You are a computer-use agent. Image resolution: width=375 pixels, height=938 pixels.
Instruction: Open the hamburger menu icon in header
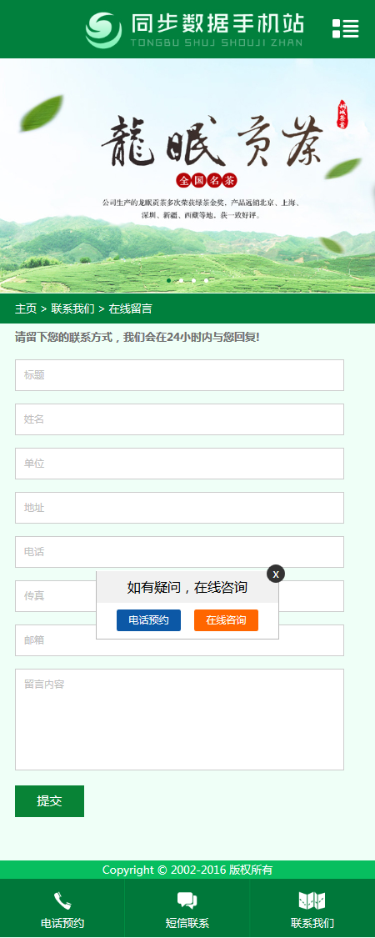(x=345, y=28)
